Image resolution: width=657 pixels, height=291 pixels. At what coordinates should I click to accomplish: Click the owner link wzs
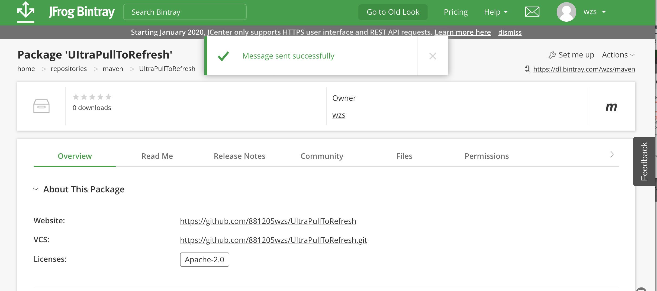click(339, 115)
